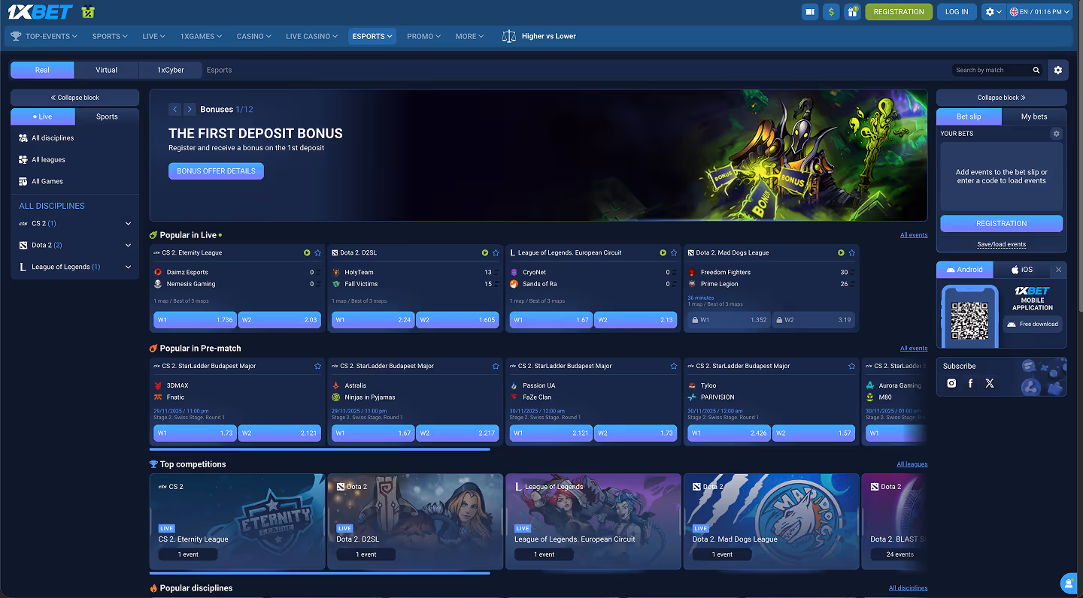The width and height of the screenshot is (1083, 598).
Task: Open the PROMO menu in the main navigation
Action: point(423,35)
